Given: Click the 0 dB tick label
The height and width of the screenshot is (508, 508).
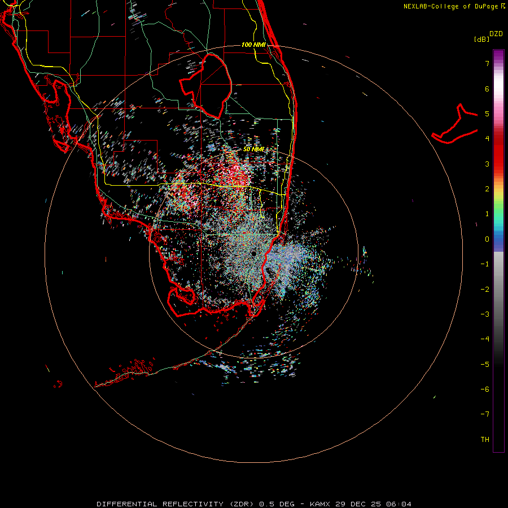Looking at the screenshot, I should (487, 239).
